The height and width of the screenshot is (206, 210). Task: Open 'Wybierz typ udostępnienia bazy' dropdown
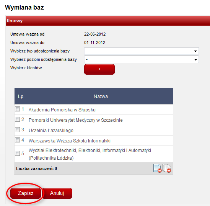tap(142, 51)
